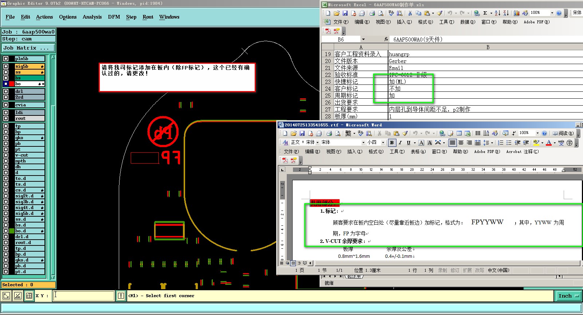This screenshot has height=315, width=583.
Task: Click Font Color A icon in Word
Action: [549, 143]
